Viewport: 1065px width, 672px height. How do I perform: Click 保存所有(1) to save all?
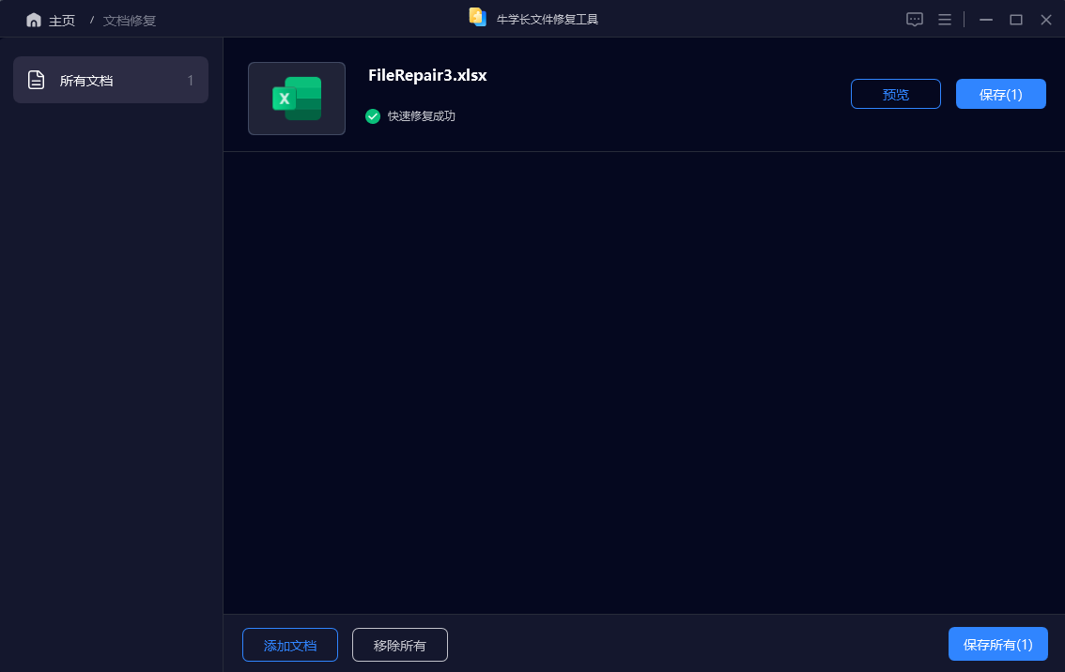point(997,644)
